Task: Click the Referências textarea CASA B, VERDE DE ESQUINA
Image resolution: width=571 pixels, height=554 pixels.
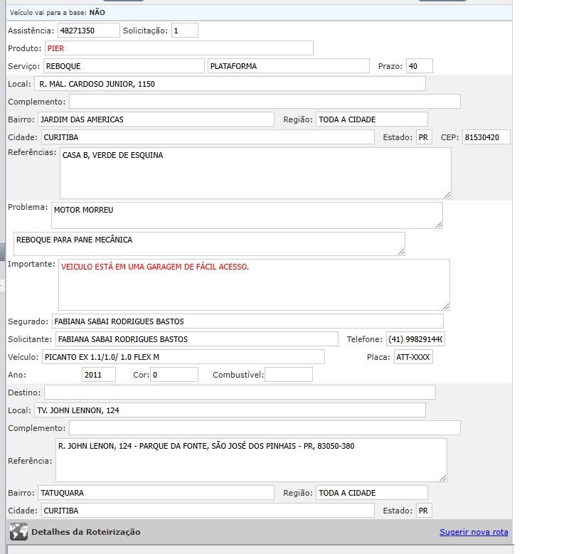Action: (x=255, y=173)
